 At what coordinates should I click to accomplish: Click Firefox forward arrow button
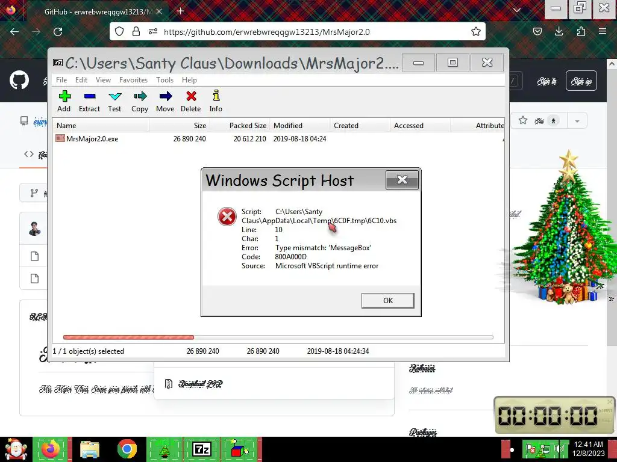point(36,32)
